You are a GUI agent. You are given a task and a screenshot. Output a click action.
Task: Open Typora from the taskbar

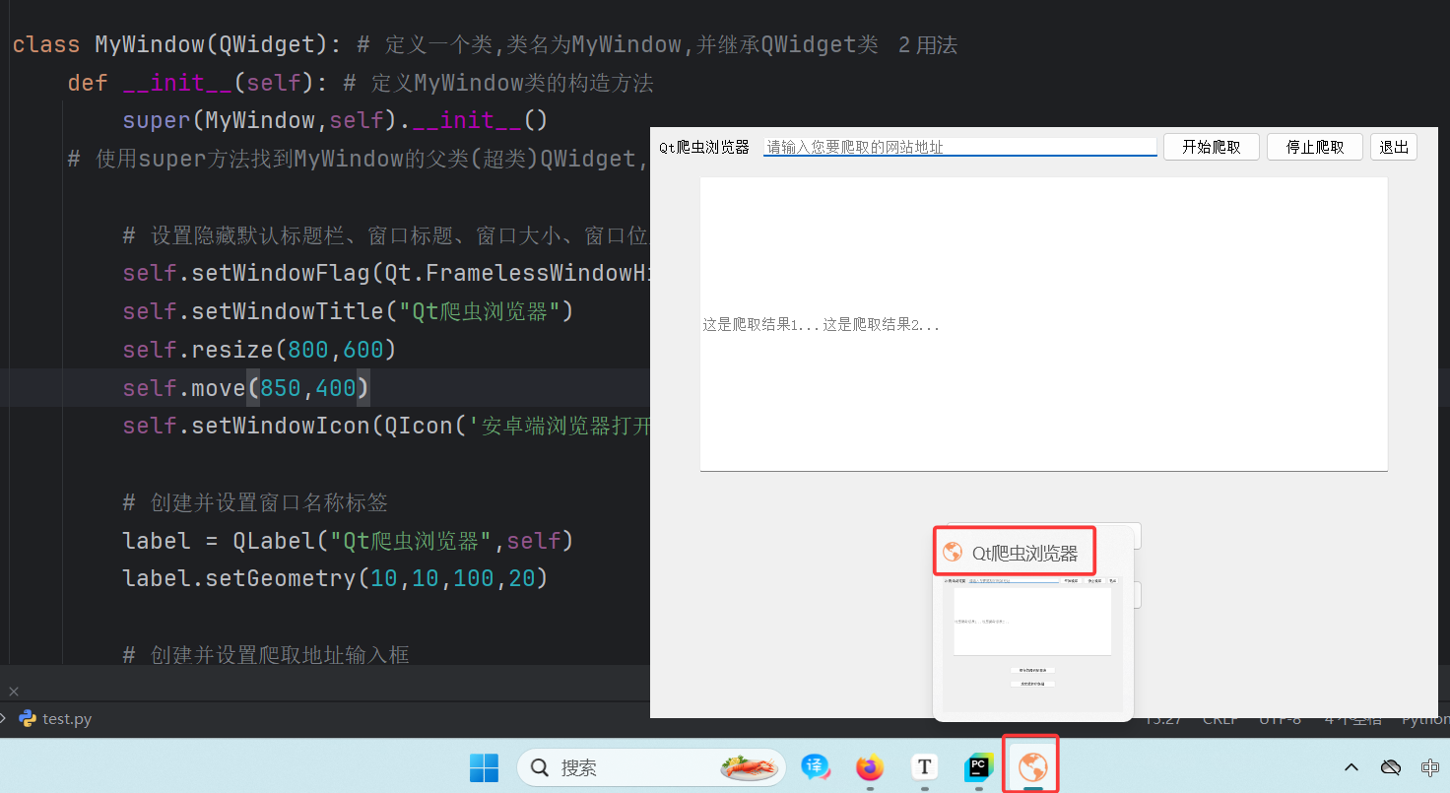point(924,767)
